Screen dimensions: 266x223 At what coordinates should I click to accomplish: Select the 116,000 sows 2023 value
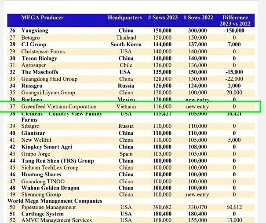[x=162, y=107]
